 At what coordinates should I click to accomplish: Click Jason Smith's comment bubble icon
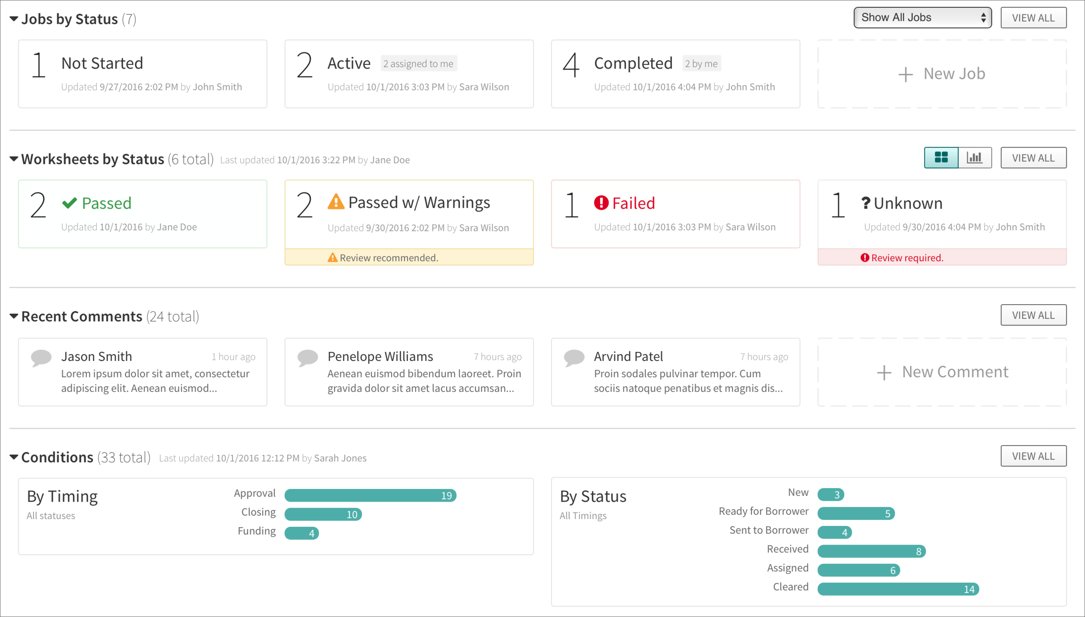[x=42, y=358]
